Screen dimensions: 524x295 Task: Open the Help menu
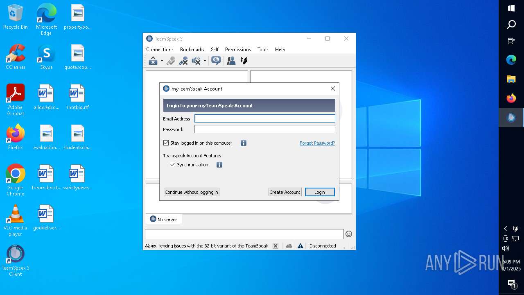tap(280, 49)
